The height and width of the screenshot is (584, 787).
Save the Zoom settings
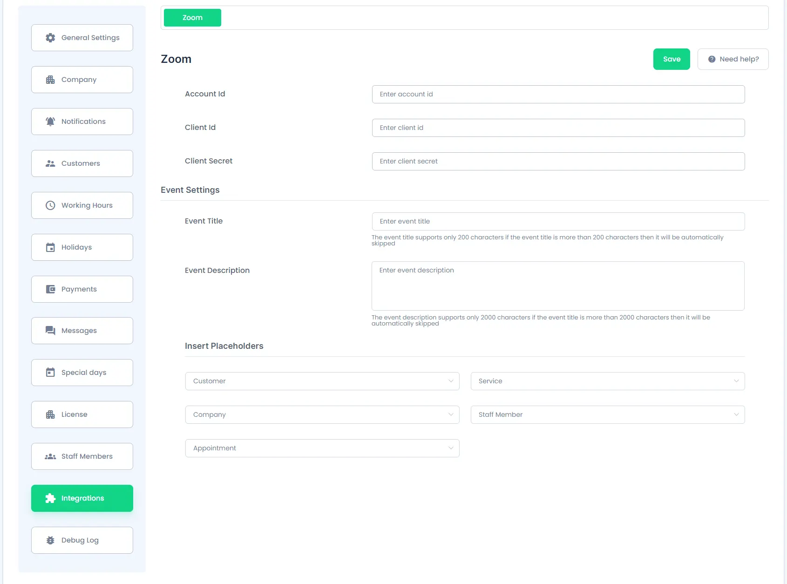pyautogui.click(x=672, y=59)
